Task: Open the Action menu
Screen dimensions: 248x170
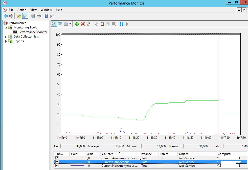Action: pyautogui.click(x=22, y=10)
